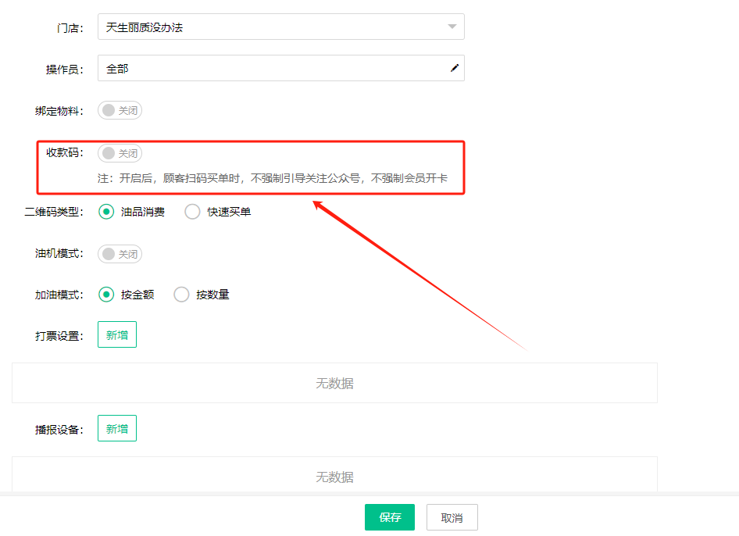Click the 无数据 area under 打票设置
Viewport: 739px width, 536px height.
pyautogui.click(x=334, y=384)
